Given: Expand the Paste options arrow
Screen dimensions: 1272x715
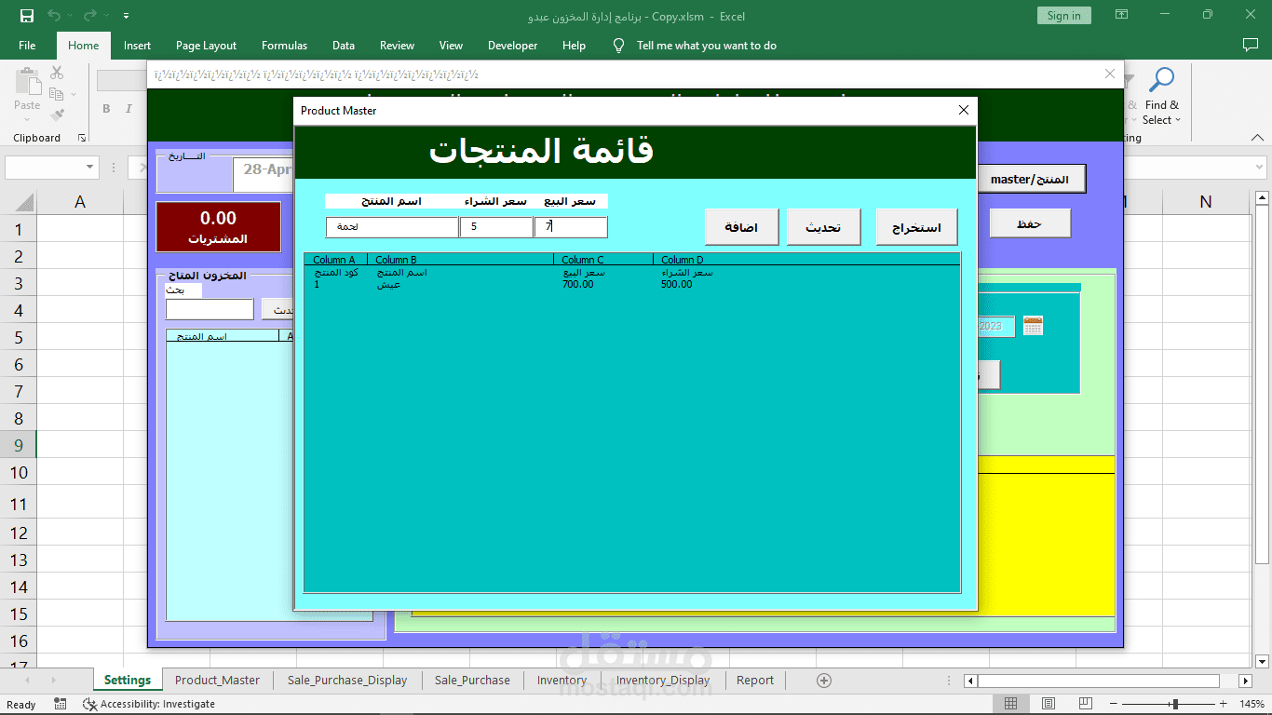Looking at the screenshot, I should 27,119.
